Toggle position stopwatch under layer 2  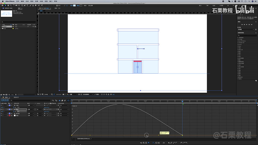tap(14, 111)
